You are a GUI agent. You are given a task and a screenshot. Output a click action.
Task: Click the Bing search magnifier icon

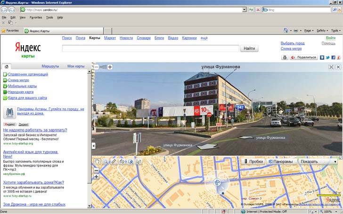point(334,9)
